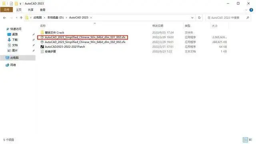Select the 安装步骤 file name
Image resolution: width=256 pixels, height=144 pixels.
(50, 51)
